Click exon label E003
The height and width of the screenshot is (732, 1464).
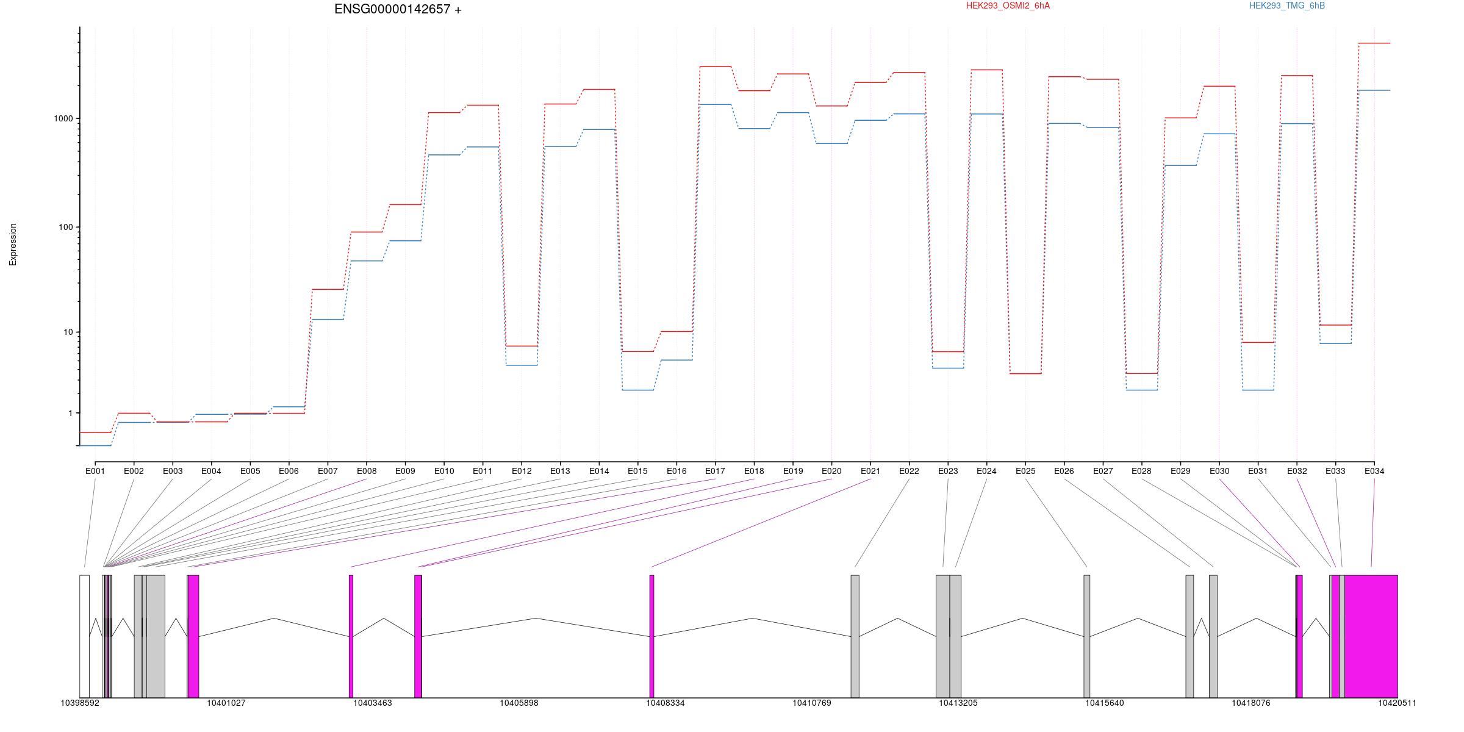[173, 471]
